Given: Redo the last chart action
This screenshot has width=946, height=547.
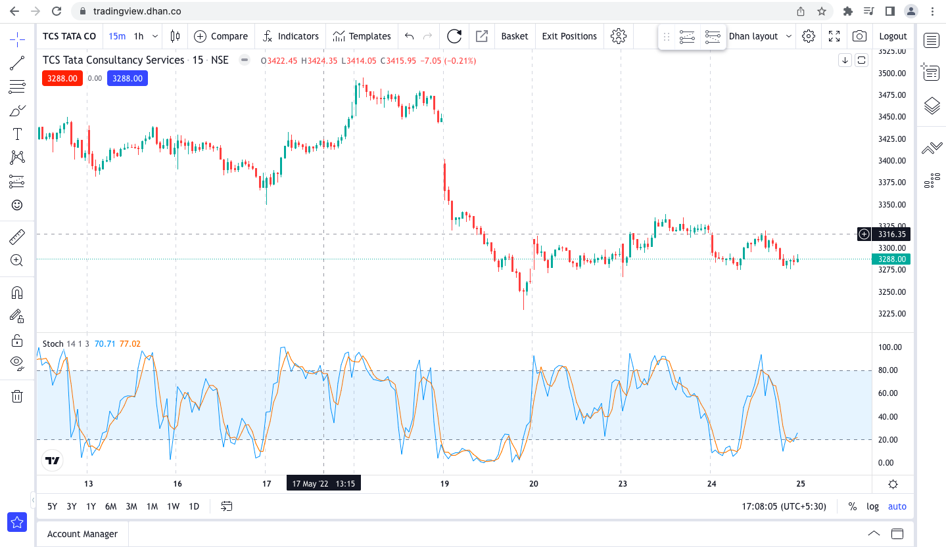Looking at the screenshot, I should click(428, 36).
